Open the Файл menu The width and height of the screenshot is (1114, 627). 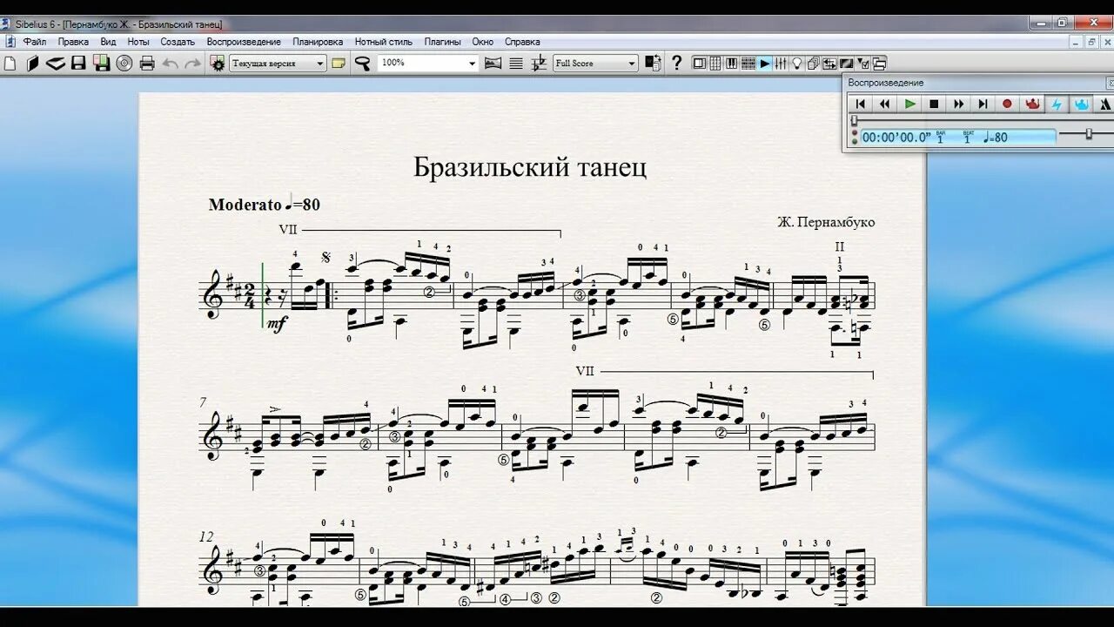click(35, 41)
